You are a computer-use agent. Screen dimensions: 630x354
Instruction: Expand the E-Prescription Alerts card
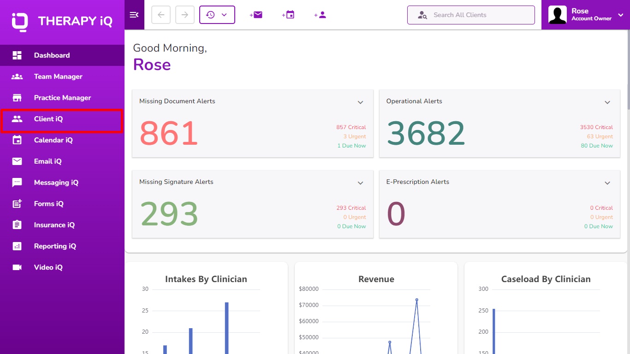607,183
